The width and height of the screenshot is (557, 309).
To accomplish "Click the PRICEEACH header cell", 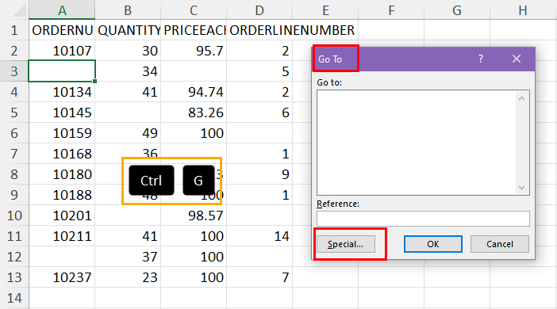I will click(x=194, y=30).
